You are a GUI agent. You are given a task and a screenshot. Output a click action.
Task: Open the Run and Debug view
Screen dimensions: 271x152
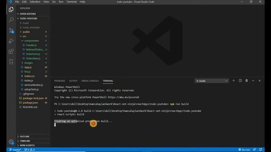point(11,41)
